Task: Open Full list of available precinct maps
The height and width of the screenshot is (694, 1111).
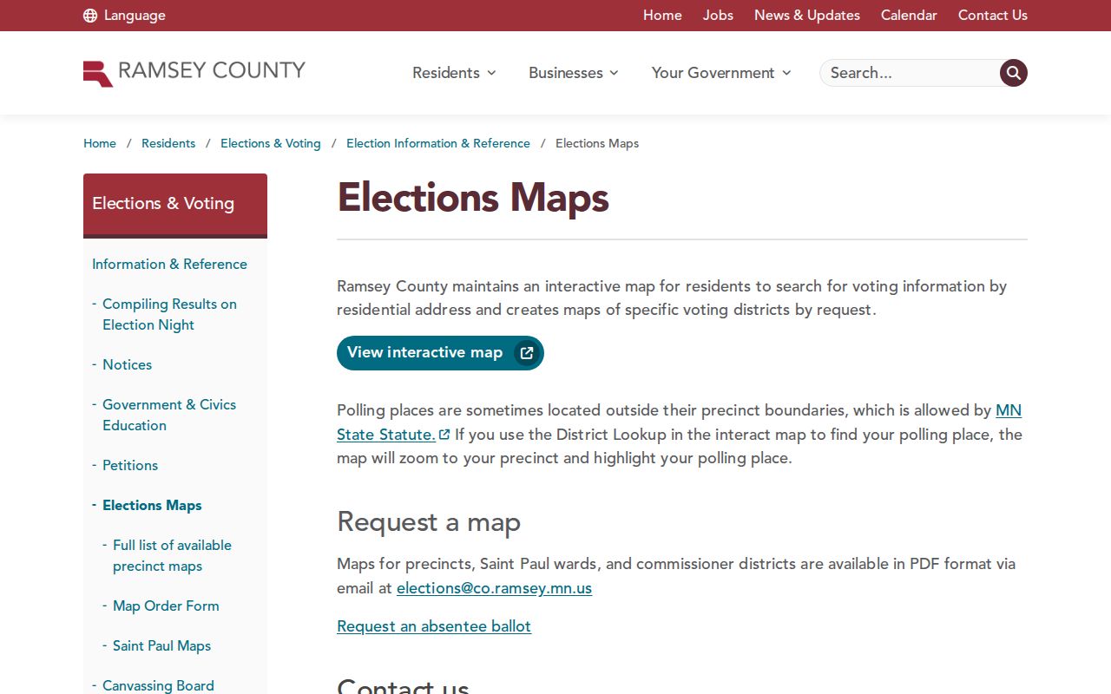Action: click(172, 556)
